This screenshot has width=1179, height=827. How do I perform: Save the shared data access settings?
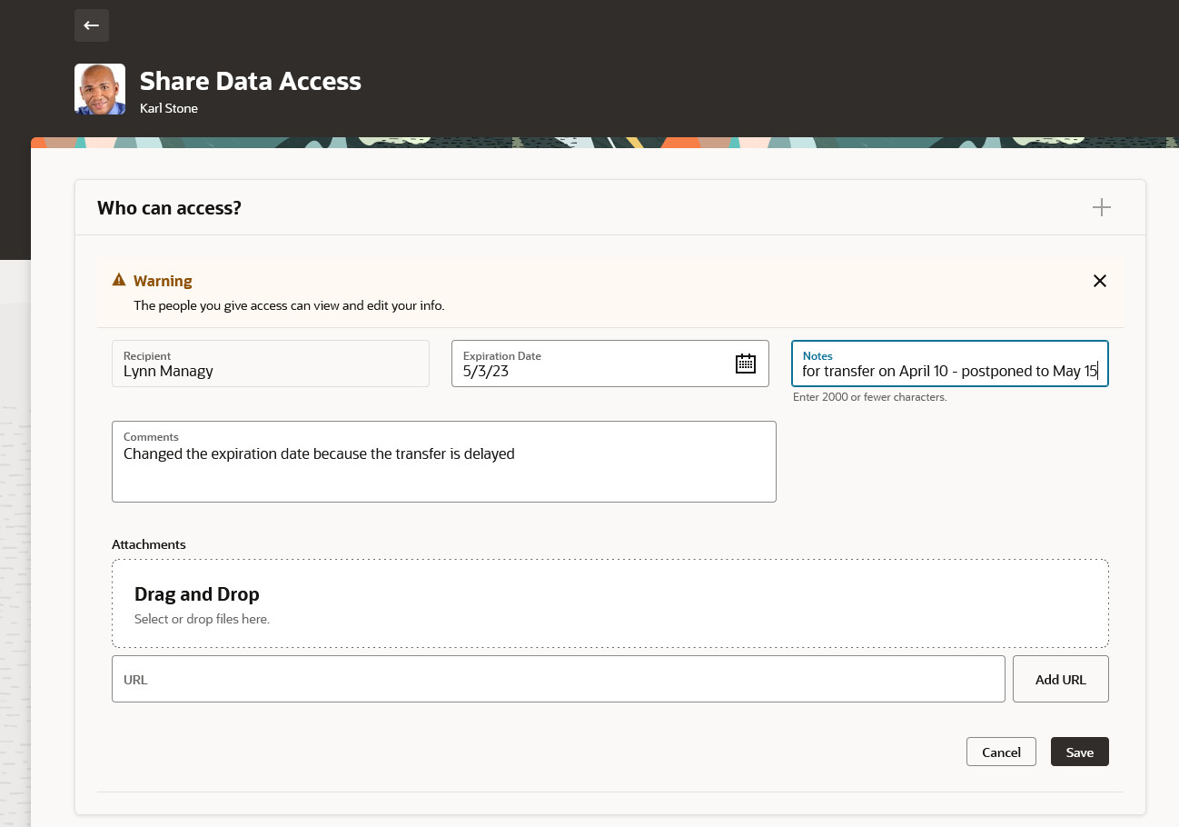click(1079, 752)
